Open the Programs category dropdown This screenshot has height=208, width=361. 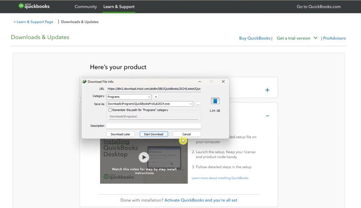(129, 97)
